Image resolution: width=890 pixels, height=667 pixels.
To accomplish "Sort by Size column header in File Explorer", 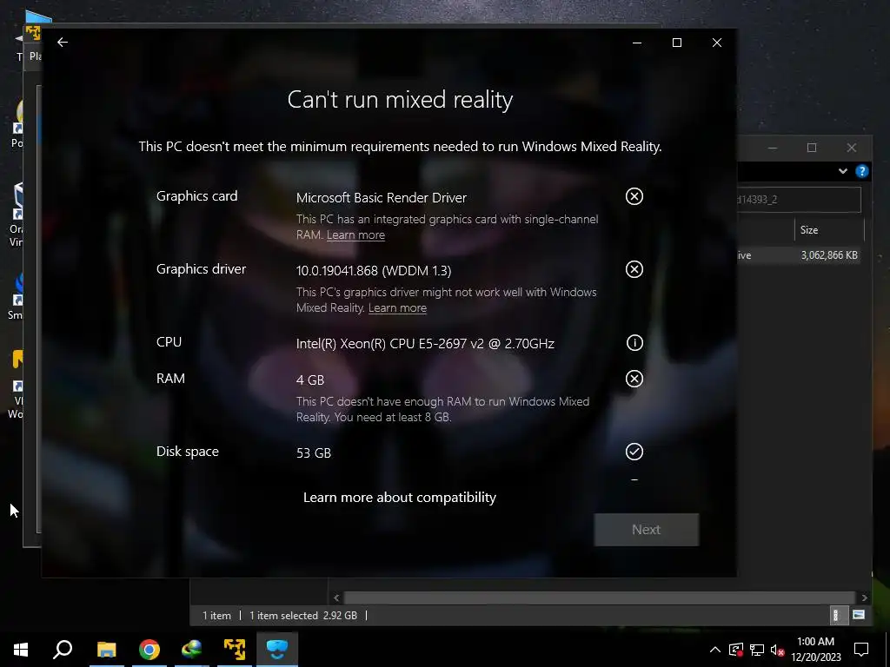I will (x=828, y=229).
